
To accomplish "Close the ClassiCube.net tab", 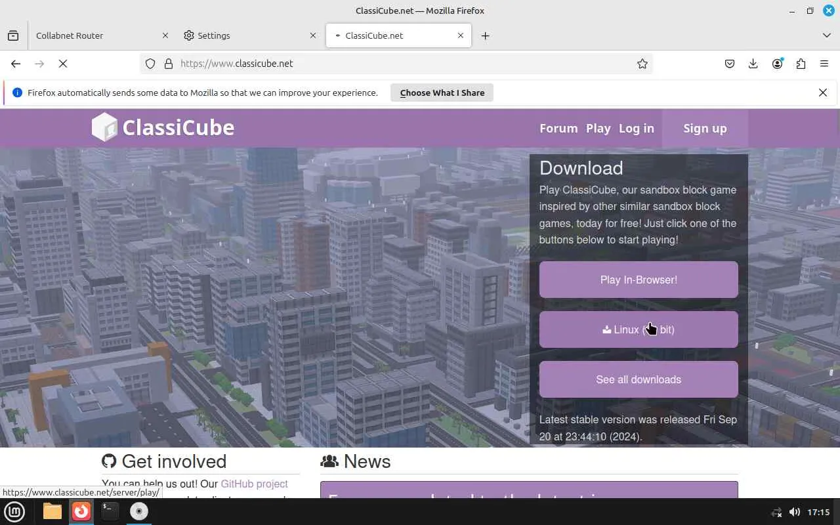I will [461, 35].
